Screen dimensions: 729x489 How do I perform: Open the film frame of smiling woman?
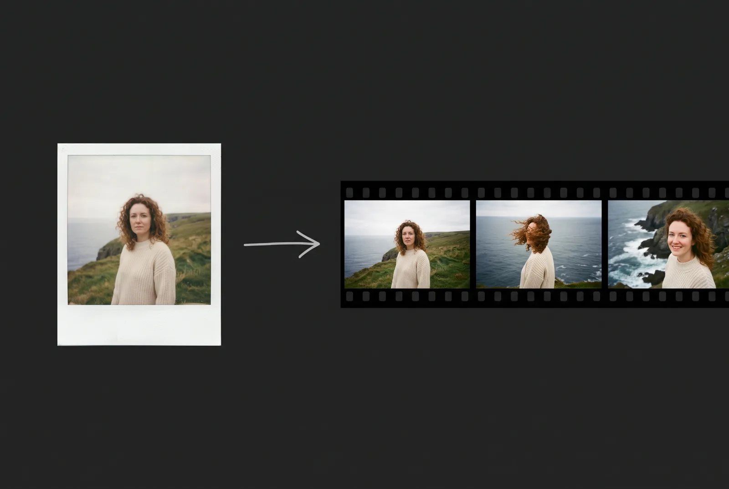tap(668, 244)
